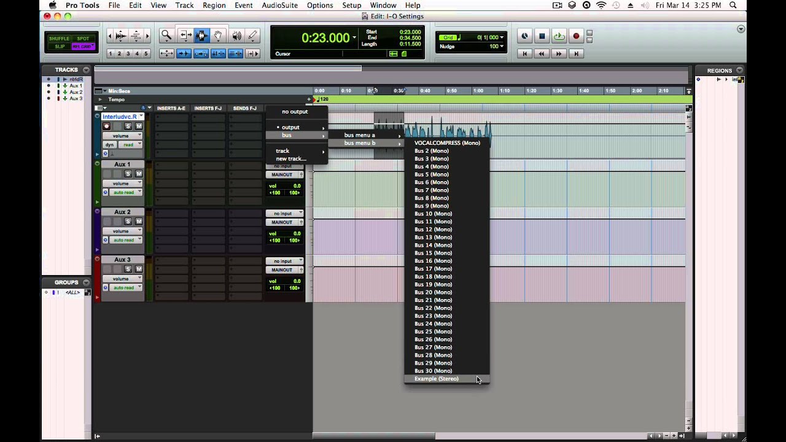This screenshot has width=786, height=442.
Task: Return to zero transport button
Action: [x=524, y=54]
